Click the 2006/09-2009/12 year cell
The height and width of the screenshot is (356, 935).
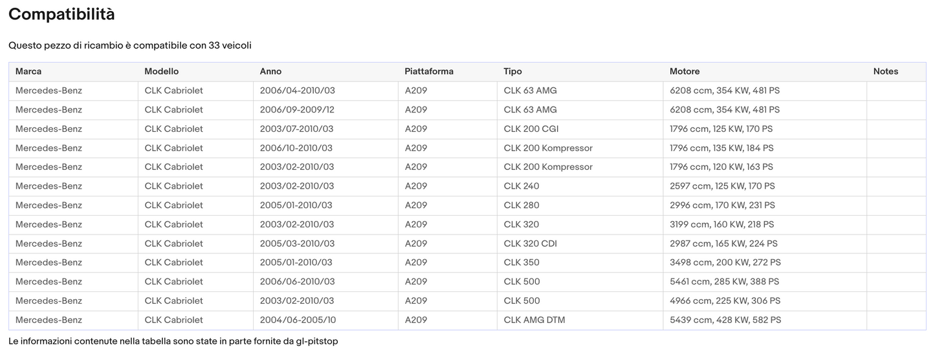[x=297, y=110]
